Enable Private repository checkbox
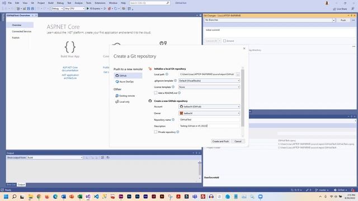 tap(156, 132)
